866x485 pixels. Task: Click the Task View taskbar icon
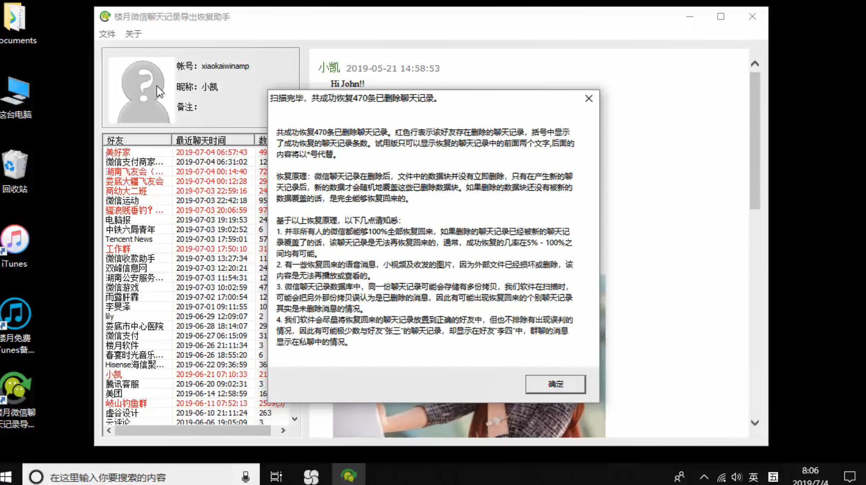pos(276,477)
